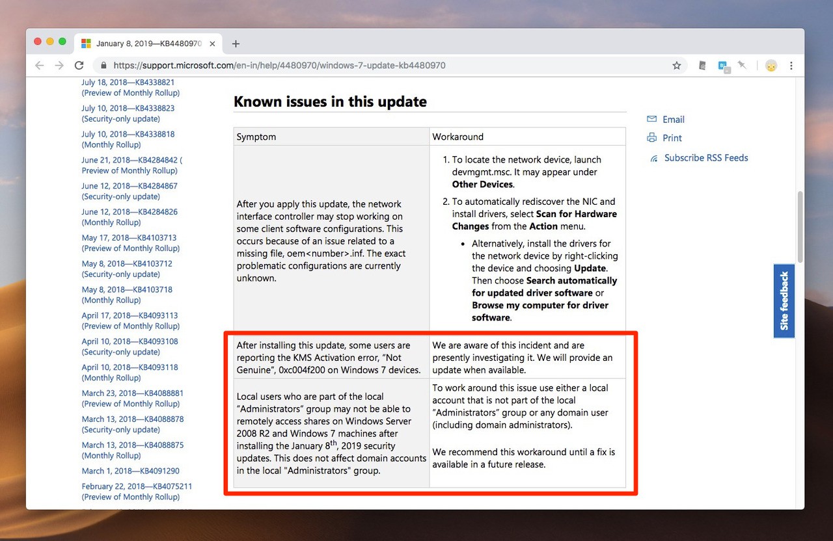Click the pushpin extension icon

742,65
